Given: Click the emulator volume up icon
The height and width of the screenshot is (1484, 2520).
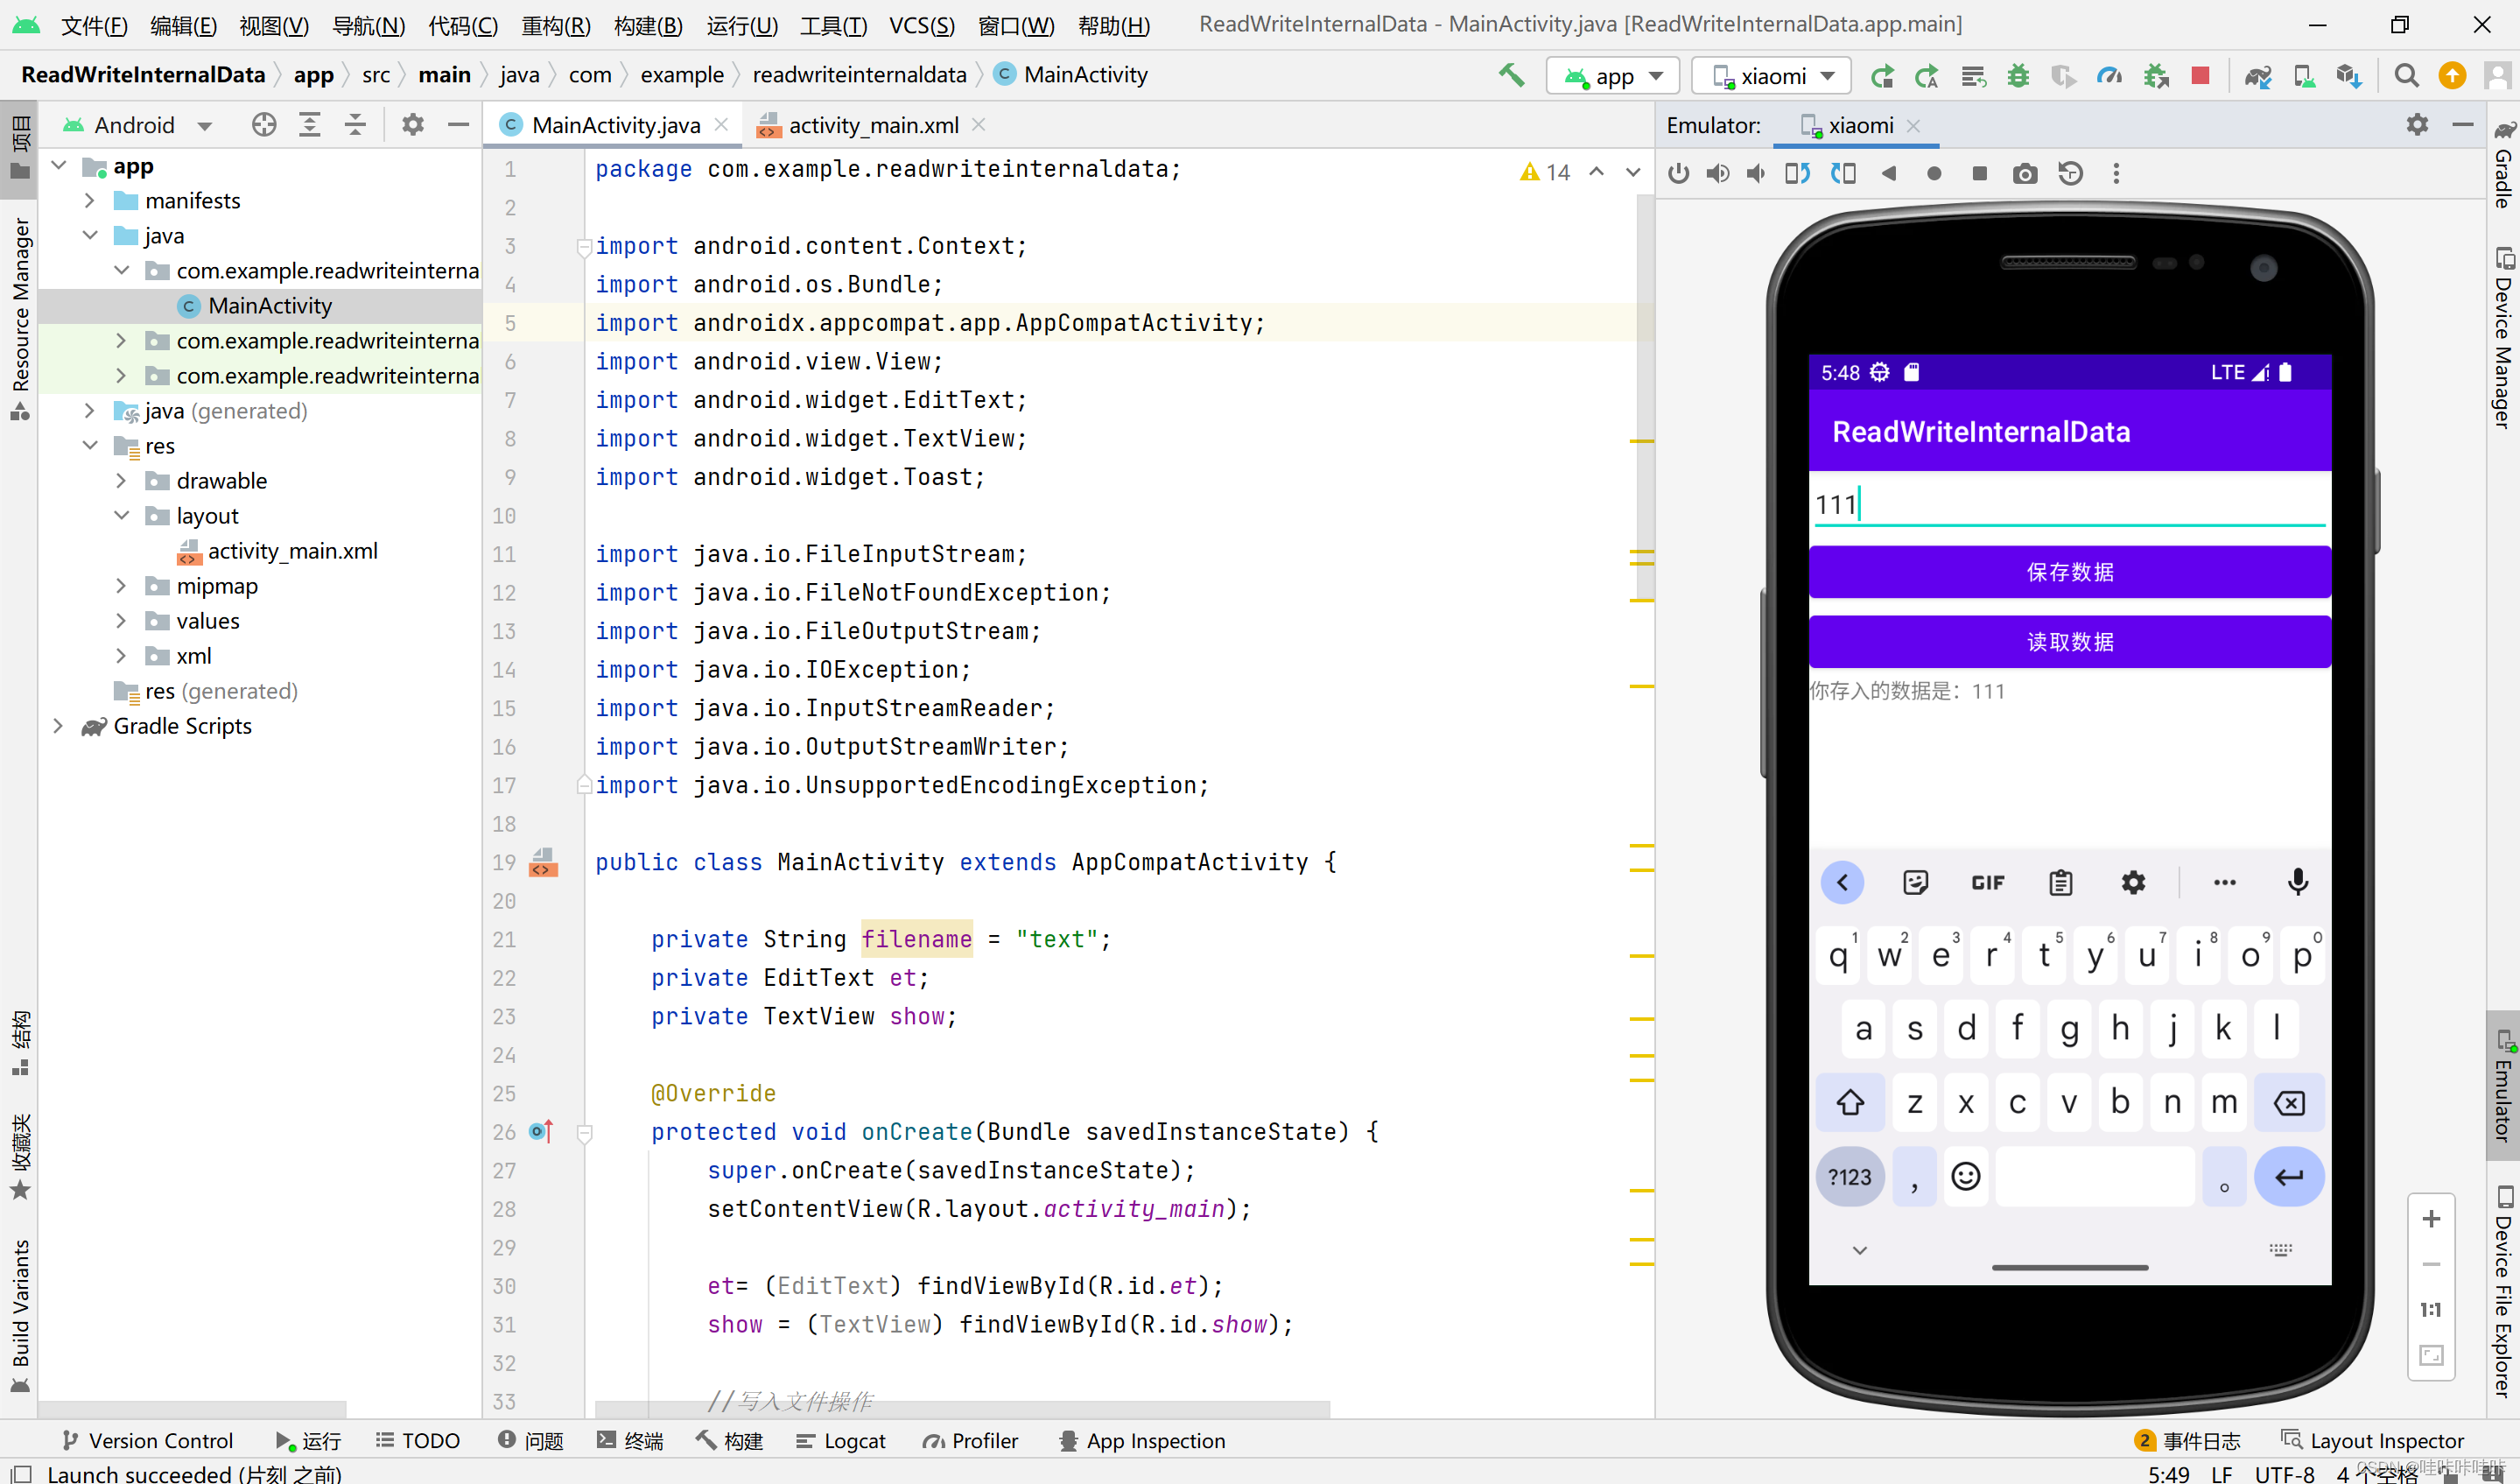Looking at the screenshot, I should click(1717, 174).
